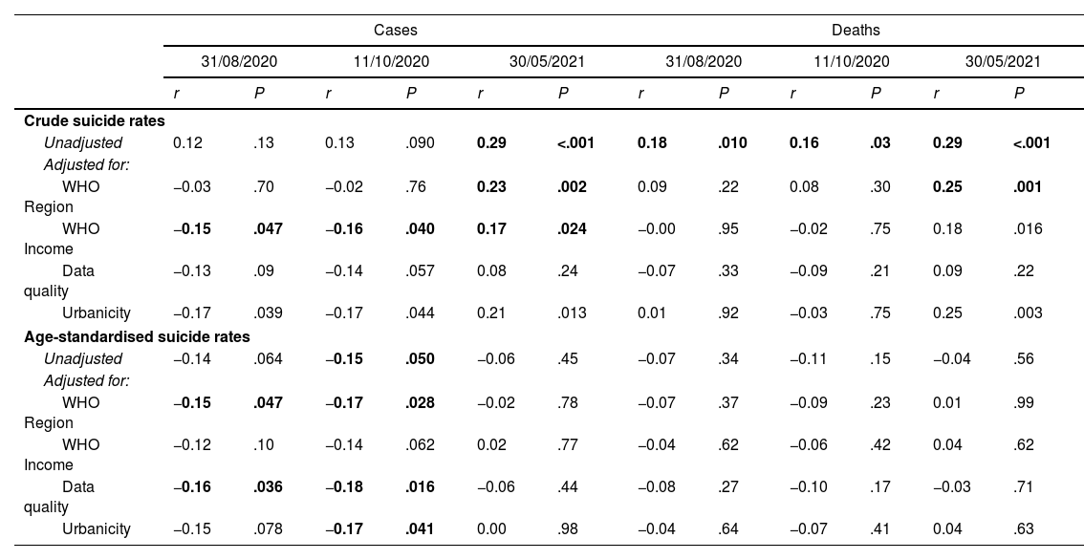This screenshot has height=560, width=1084.
Task: Click the 31/08/2020 date header under Cases
Action: 238,61
